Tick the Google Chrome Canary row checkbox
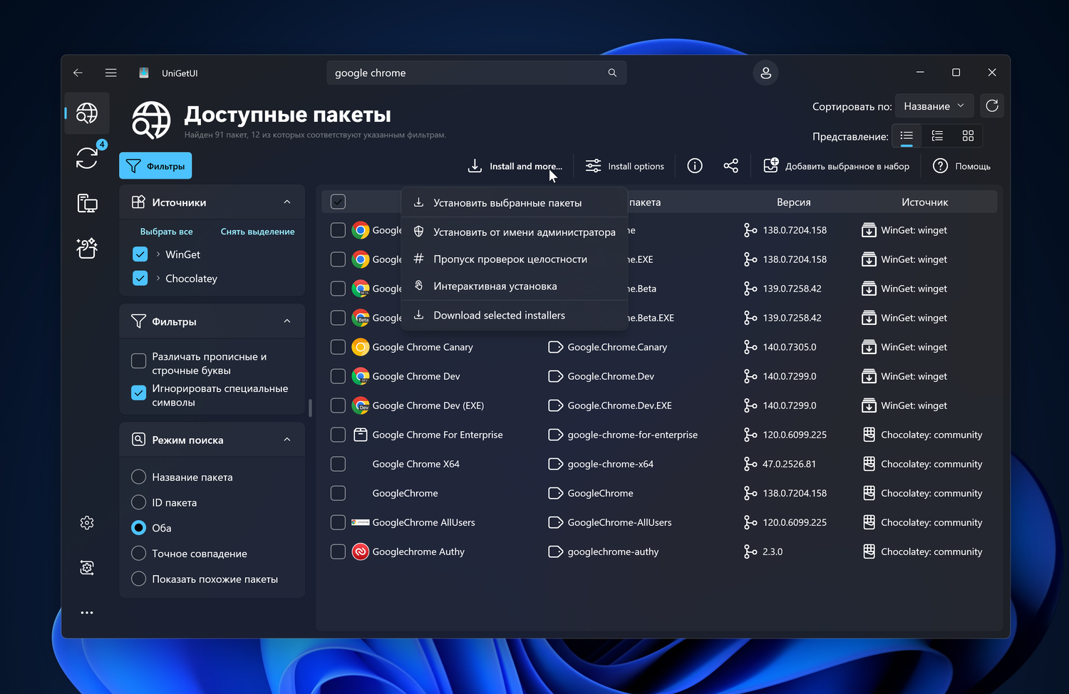This screenshot has height=694, width=1069. [x=339, y=347]
